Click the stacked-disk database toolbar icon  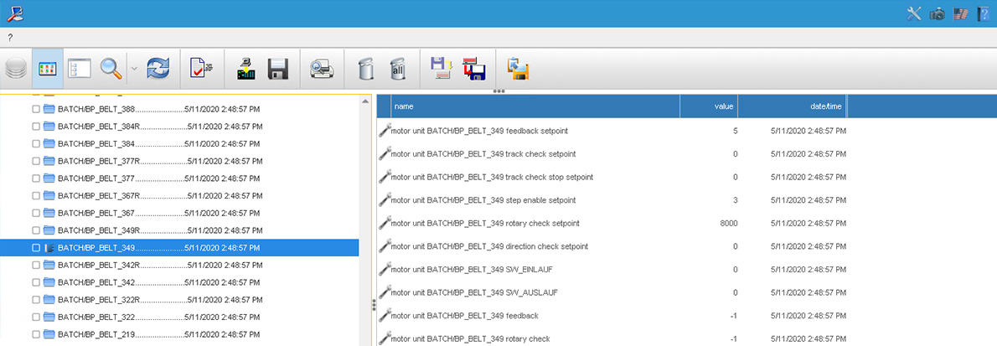[16, 68]
